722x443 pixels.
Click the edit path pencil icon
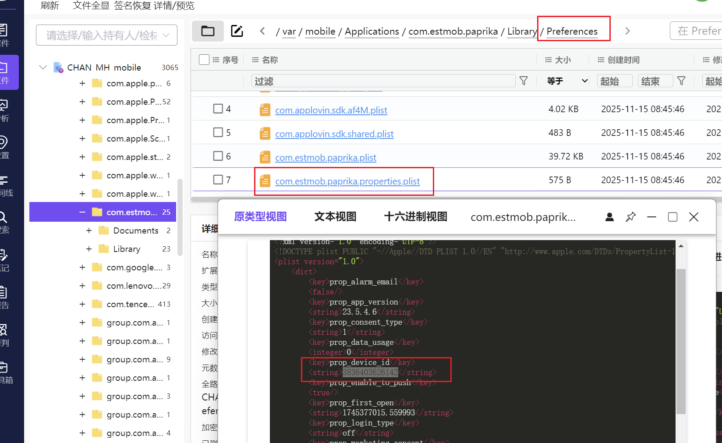point(237,31)
